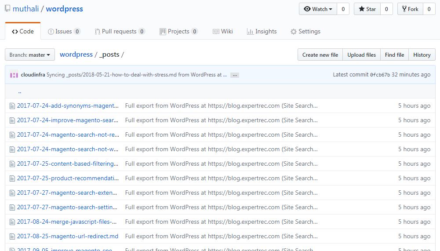
Task: Switch to the Code tab
Action: [x=23, y=32]
